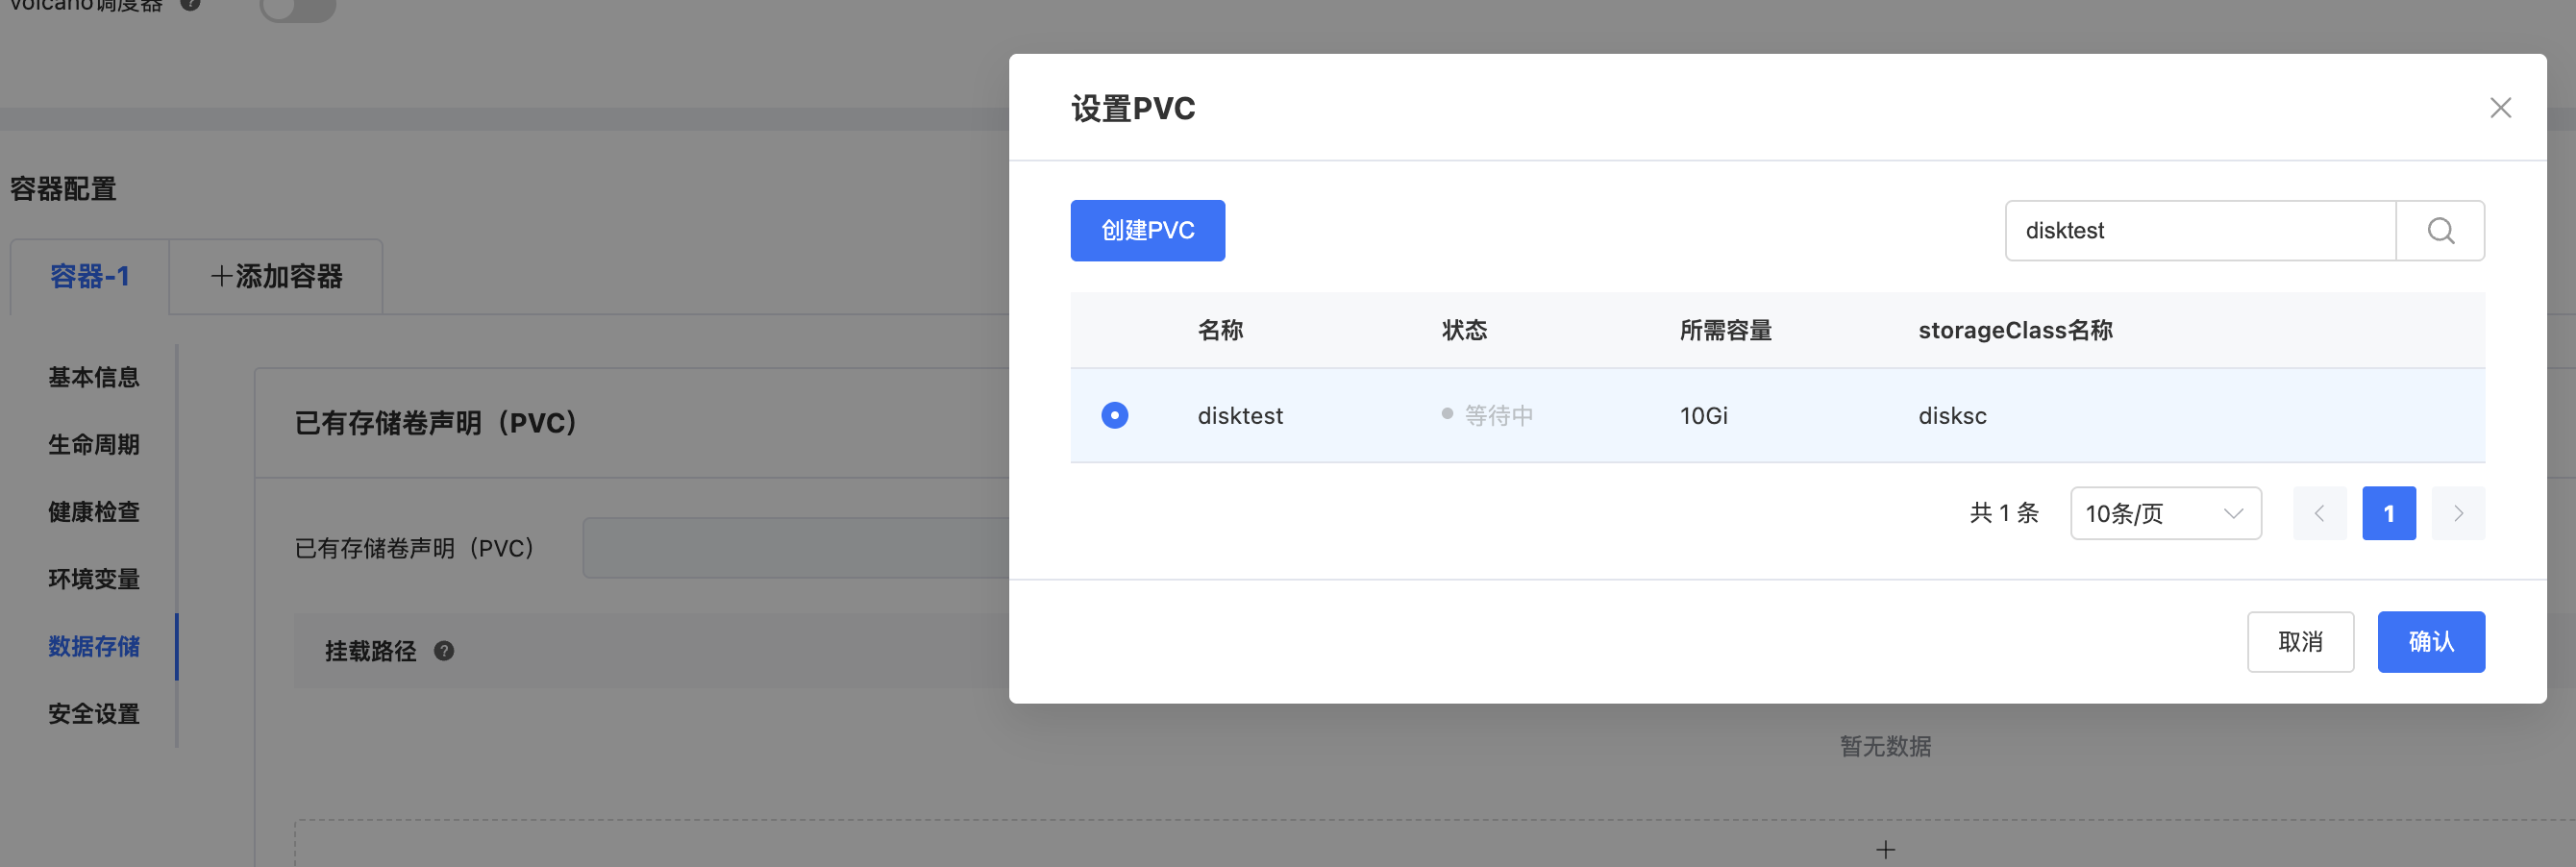
Task: Click the 创建PVC button
Action: (1147, 231)
